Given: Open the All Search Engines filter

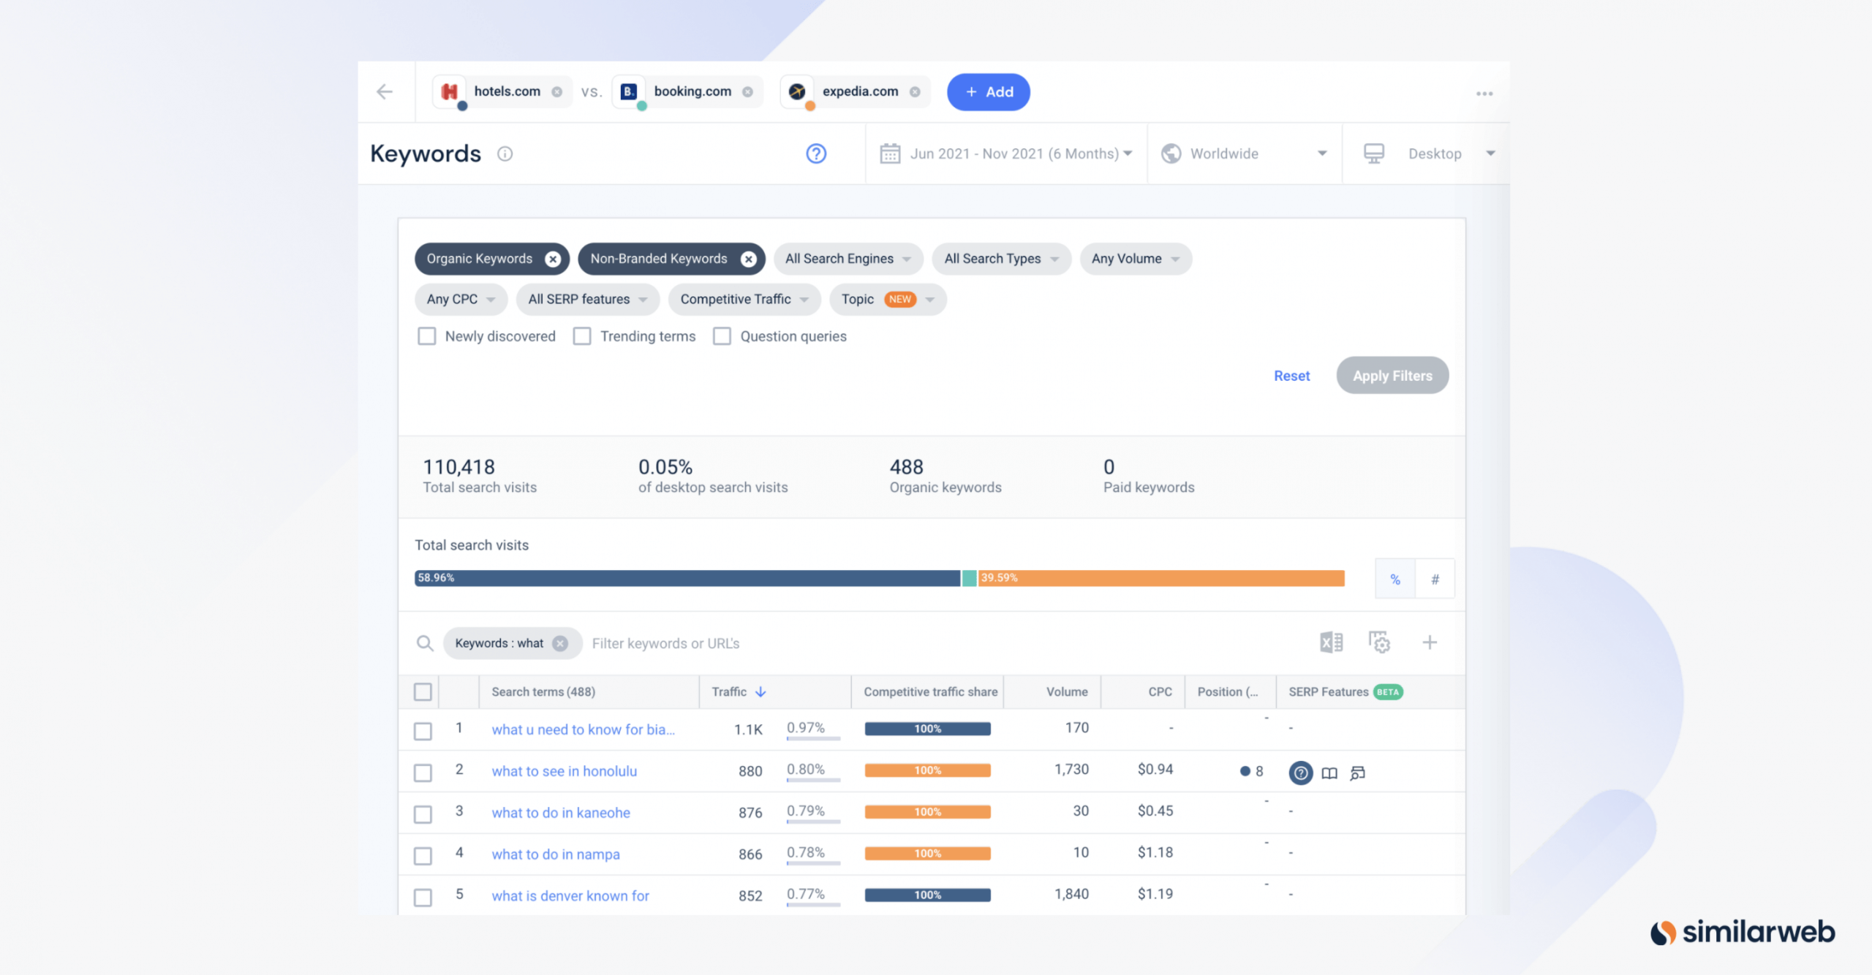Looking at the screenshot, I should [848, 259].
